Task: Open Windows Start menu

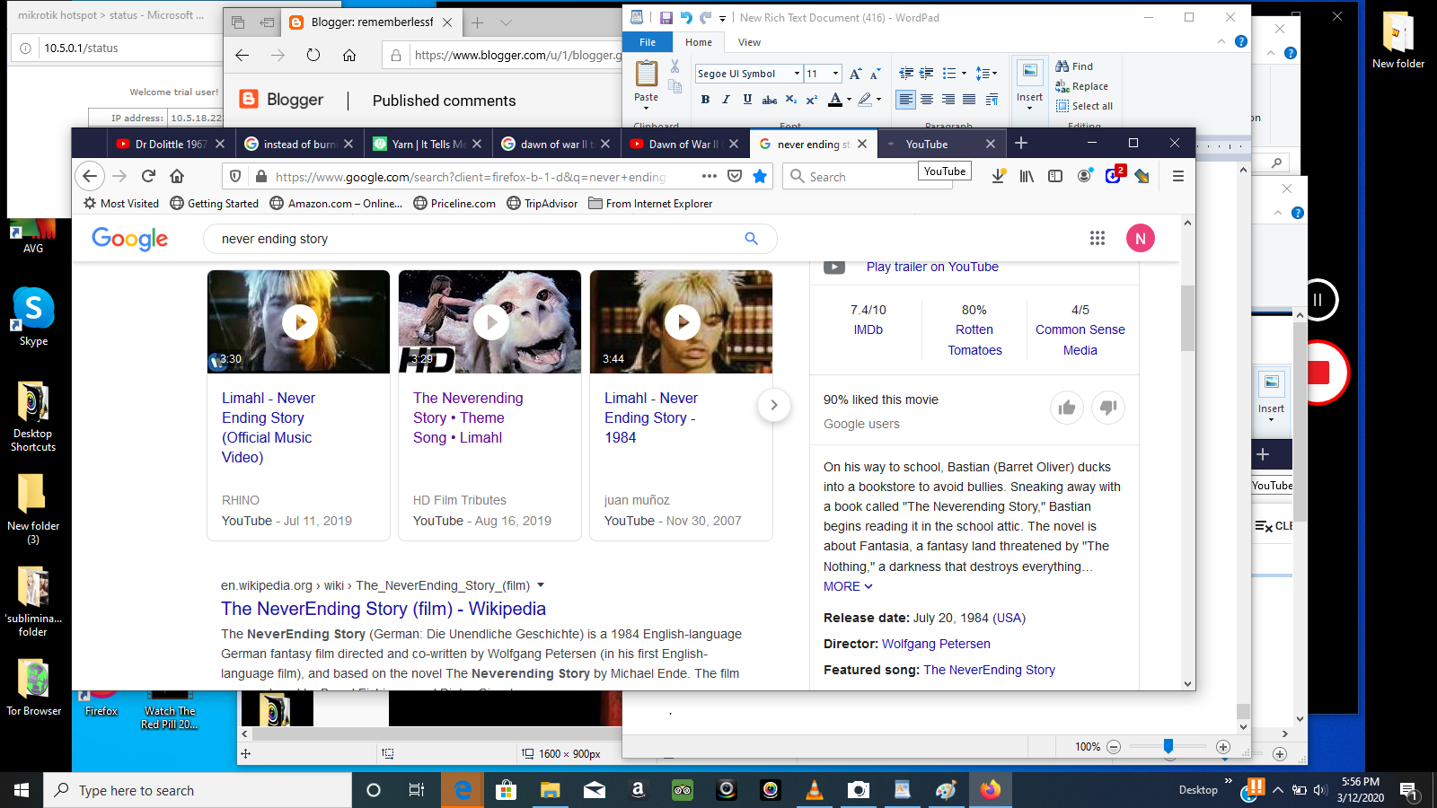Action: pyautogui.click(x=22, y=790)
